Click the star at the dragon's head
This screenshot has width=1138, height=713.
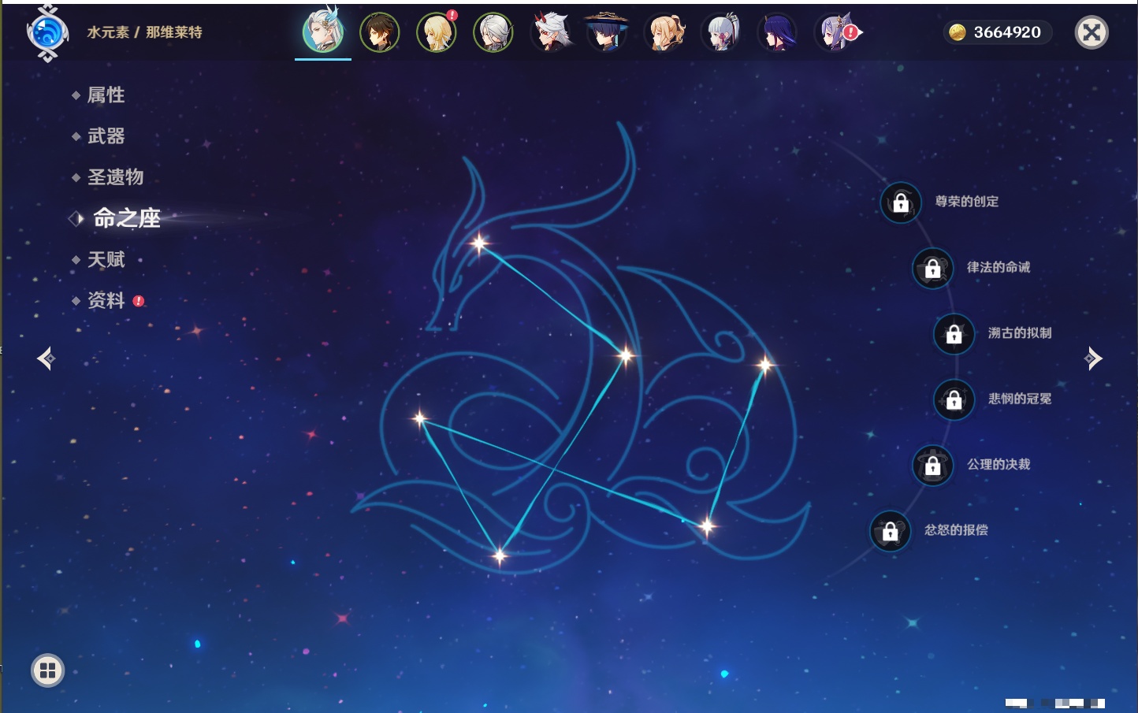pyautogui.click(x=479, y=243)
